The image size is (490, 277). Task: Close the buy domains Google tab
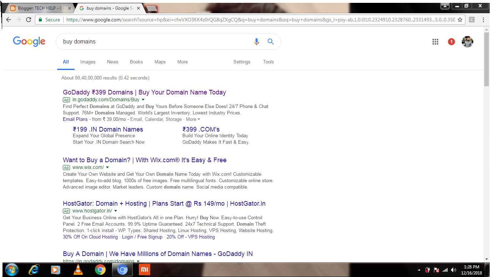[138, 8]
